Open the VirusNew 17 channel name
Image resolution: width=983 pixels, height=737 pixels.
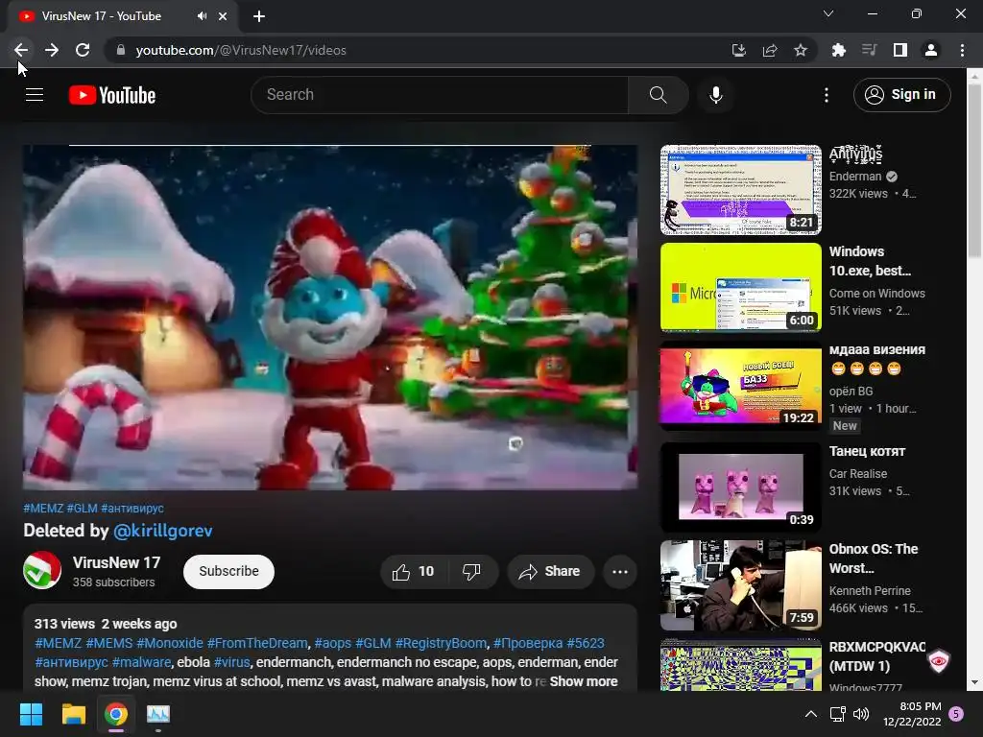(x=116, y=562)
